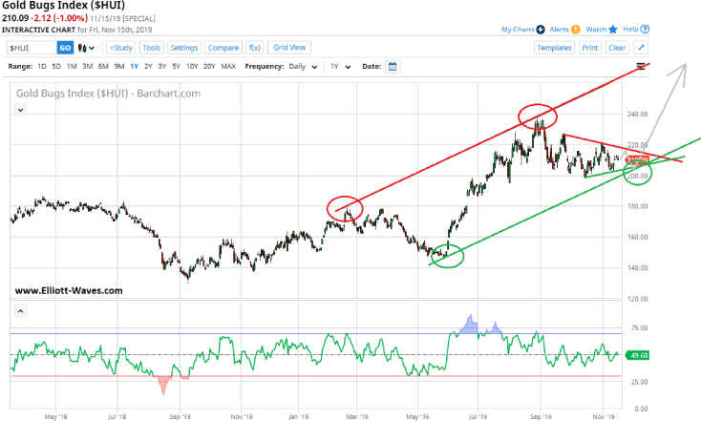Open the Help question mark icon

646,30
